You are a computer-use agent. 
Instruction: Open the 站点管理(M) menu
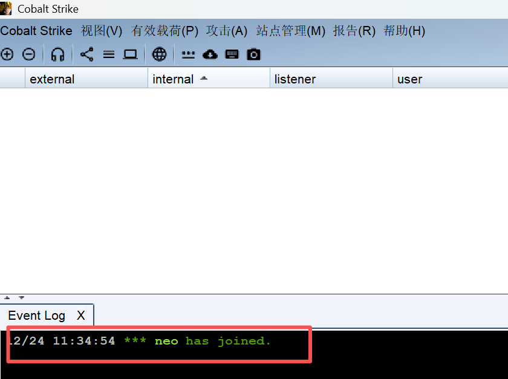point(291,31)
